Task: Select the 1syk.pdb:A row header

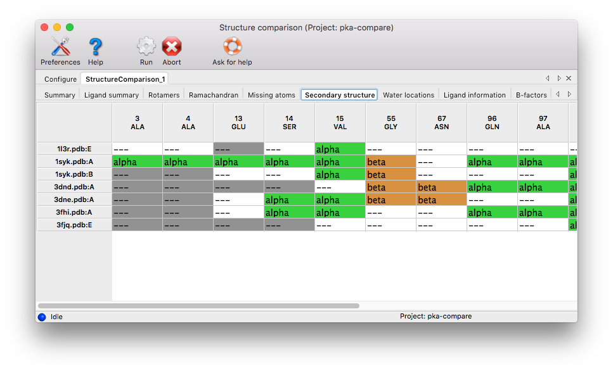Action: pos(74,162)
